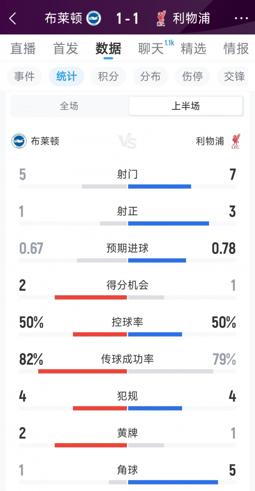Tap the VS icon between teams
255x491 pixels.
128,141
